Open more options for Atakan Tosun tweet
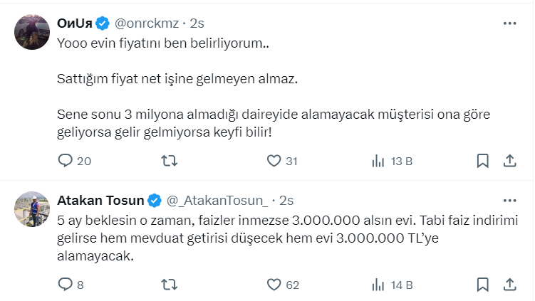The height and width of the screenshot is (301, 535). click(509, 200)
